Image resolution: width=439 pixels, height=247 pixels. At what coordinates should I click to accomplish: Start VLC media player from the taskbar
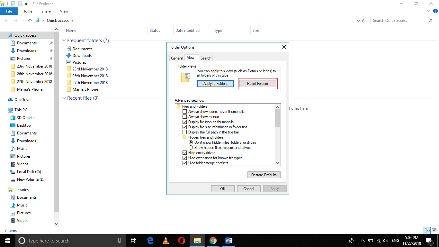coord(166,240)
